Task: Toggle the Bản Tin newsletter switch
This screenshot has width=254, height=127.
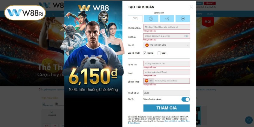Action: pos(185,99)
